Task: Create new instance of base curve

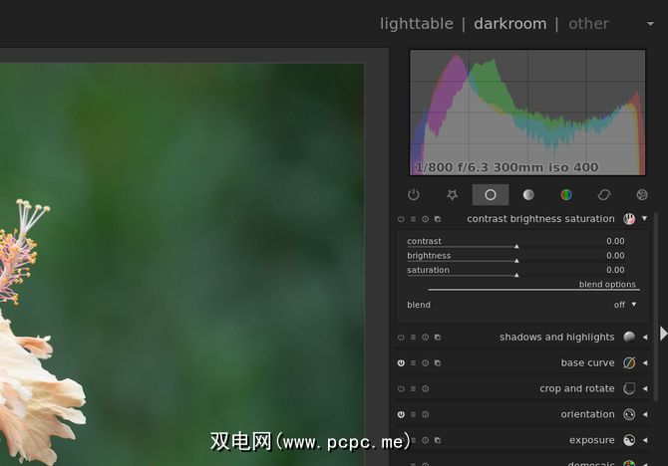Action: 438,363
